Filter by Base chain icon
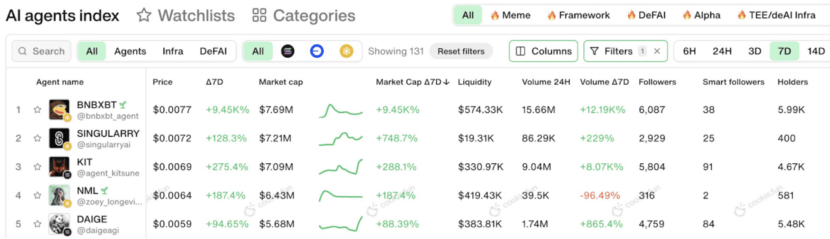 click(317, 51)
